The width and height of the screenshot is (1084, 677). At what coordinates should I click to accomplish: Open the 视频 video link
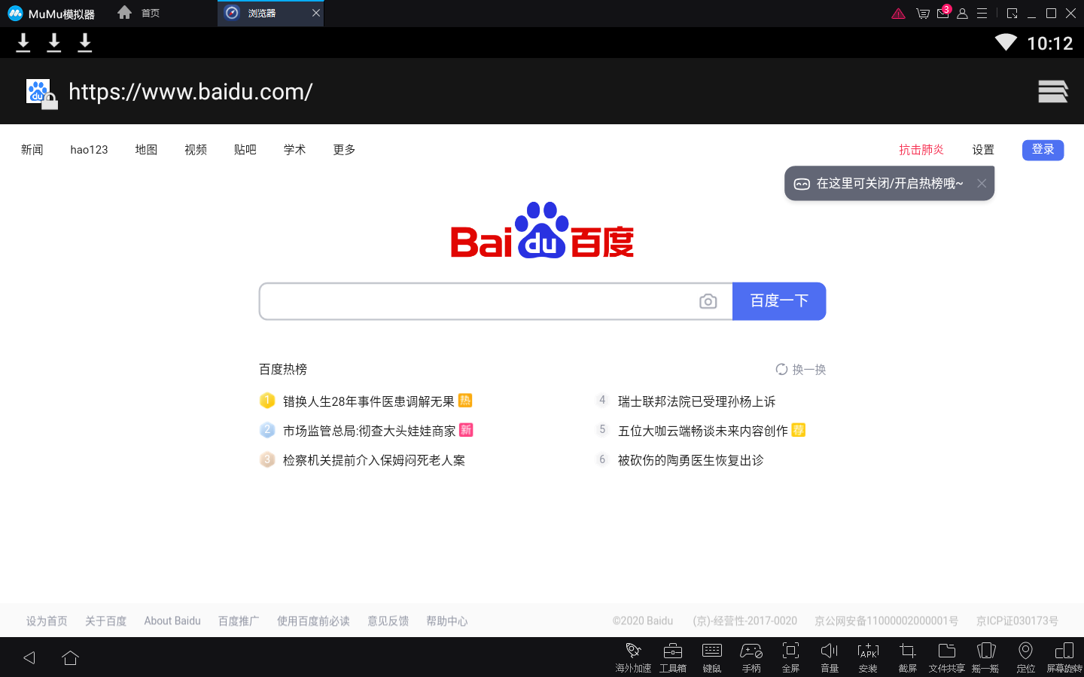point(196,150)
